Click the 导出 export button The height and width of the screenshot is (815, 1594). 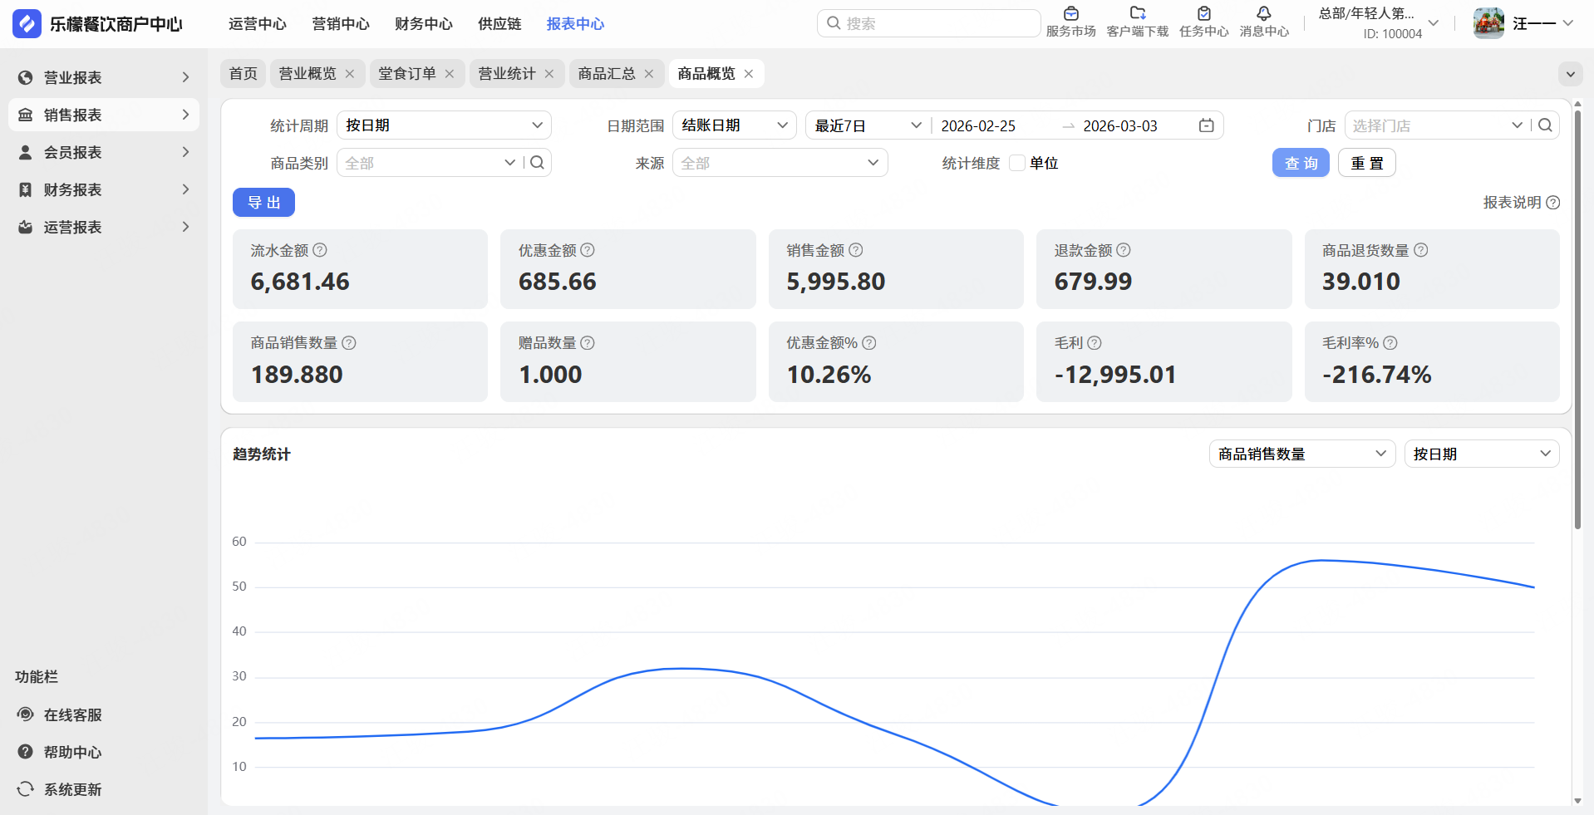[263, 203]
